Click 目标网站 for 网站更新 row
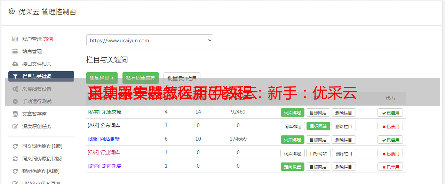 (318, 140)
